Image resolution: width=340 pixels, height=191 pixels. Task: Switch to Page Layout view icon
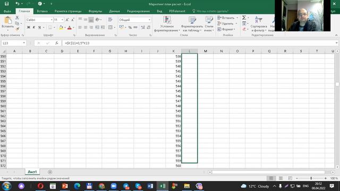[280, 178]
